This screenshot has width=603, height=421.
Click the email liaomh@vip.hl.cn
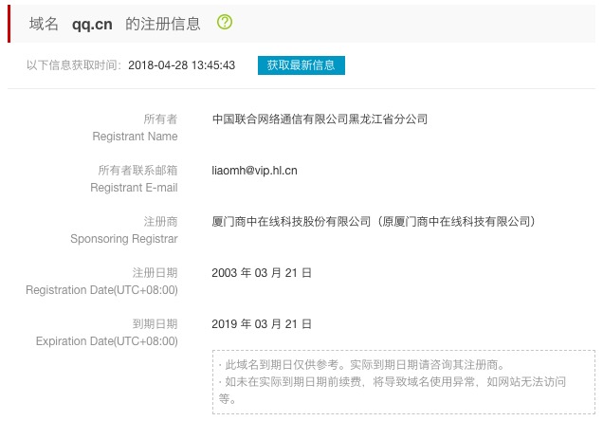click(x=254, y=171)
